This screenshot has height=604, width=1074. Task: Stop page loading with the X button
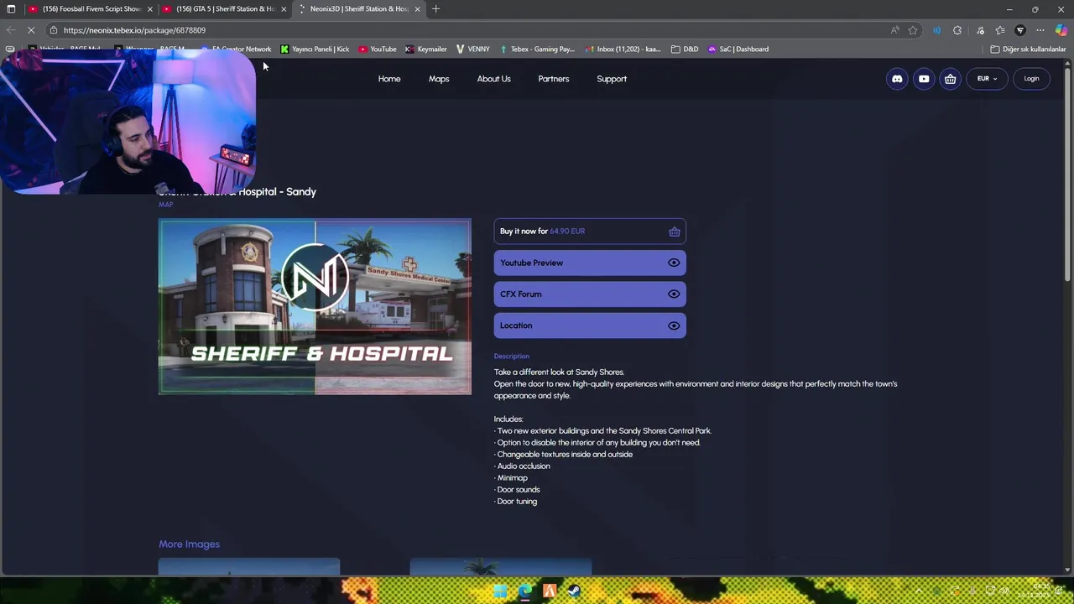tap(31, 30)
